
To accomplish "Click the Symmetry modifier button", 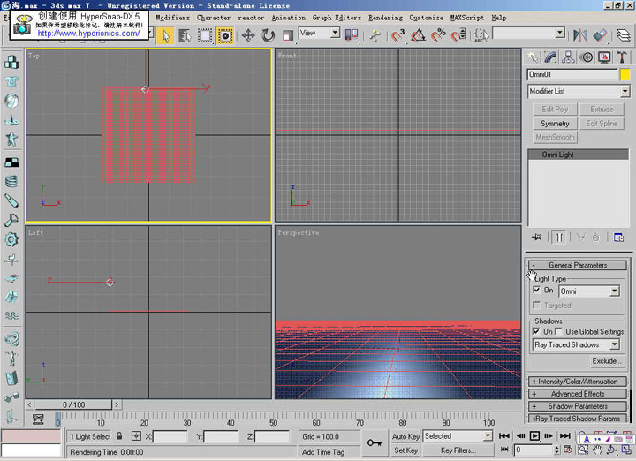I will tap(555, 124).
